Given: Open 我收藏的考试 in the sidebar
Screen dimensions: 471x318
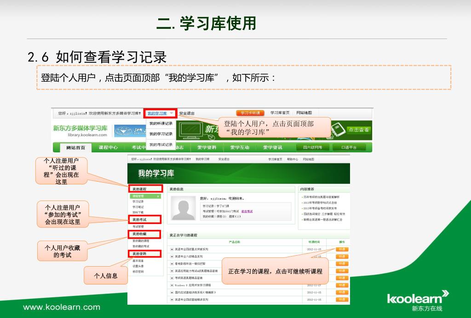Looking at the screenshot, I should pyautogui.click(x=141, y=246).
